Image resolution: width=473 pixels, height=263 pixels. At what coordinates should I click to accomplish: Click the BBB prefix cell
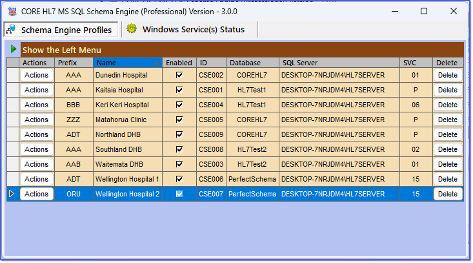(x=74, y=105)
